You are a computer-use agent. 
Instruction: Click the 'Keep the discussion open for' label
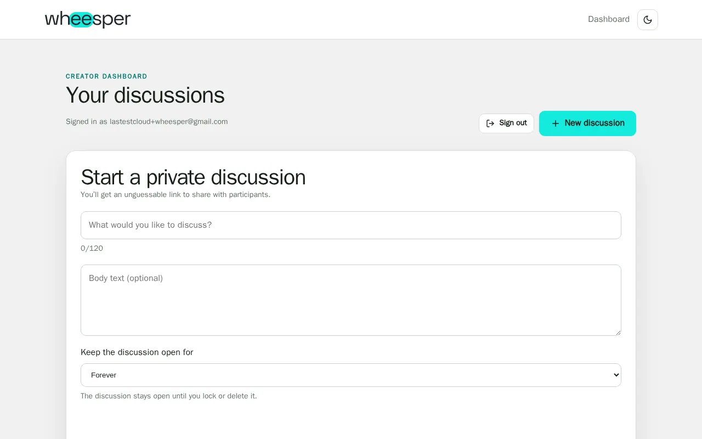tap(137, 352)
